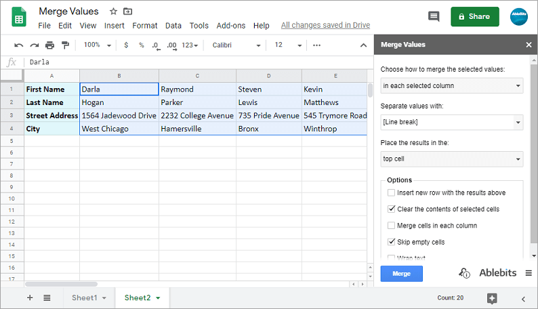Uncheck Clear the contents of selected cells
538x309 pixels.
[391, 209]
